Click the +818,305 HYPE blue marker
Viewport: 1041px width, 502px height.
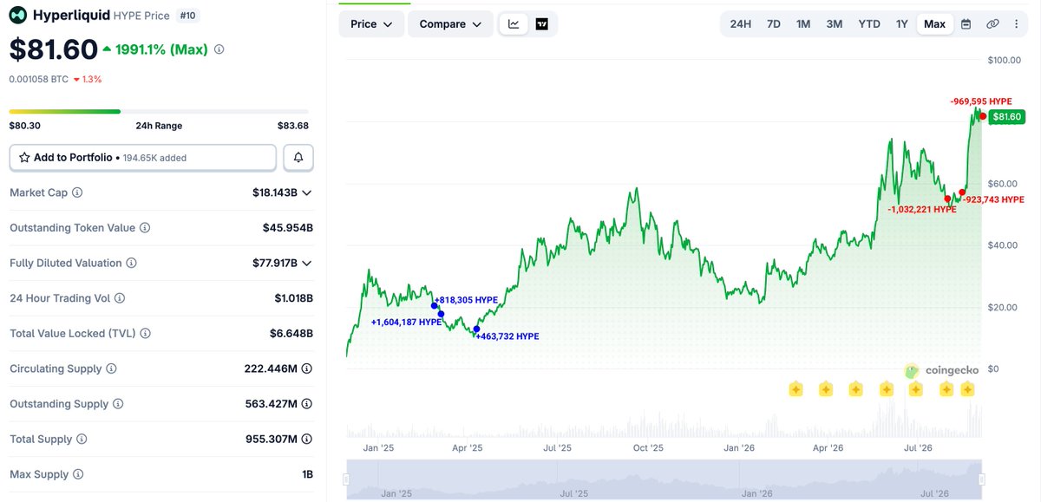coord(435,305)
